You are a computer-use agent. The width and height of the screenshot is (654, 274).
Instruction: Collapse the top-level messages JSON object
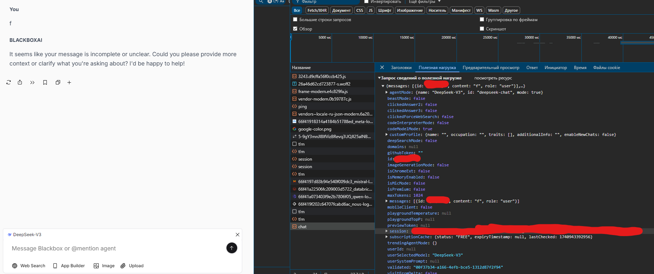point(383,86)
